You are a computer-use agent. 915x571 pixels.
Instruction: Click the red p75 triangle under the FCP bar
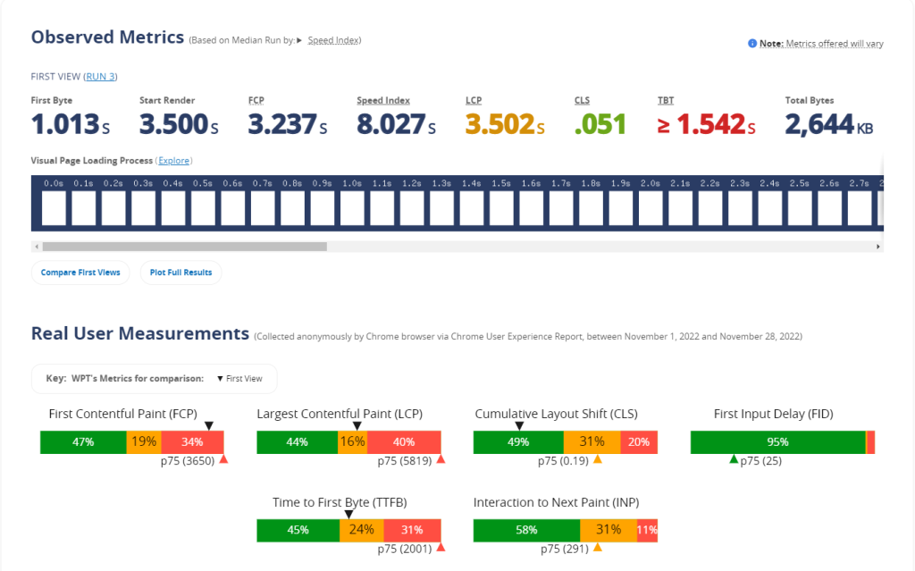pyautogui.click(x=223, y=459)
